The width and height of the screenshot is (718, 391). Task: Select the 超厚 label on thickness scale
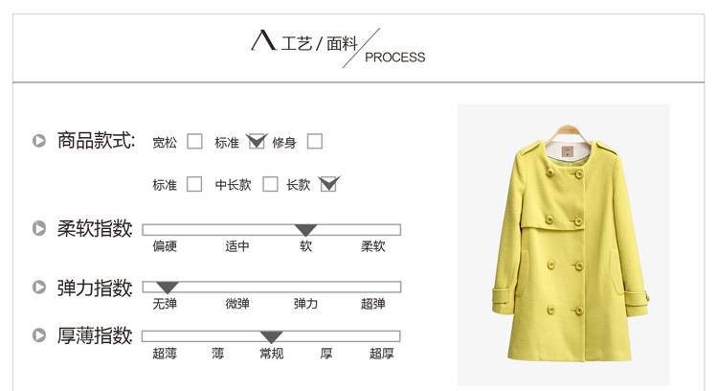(x=381, y=354)
